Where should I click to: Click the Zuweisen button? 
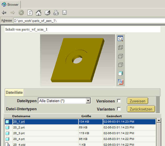(x=138, y=101)
